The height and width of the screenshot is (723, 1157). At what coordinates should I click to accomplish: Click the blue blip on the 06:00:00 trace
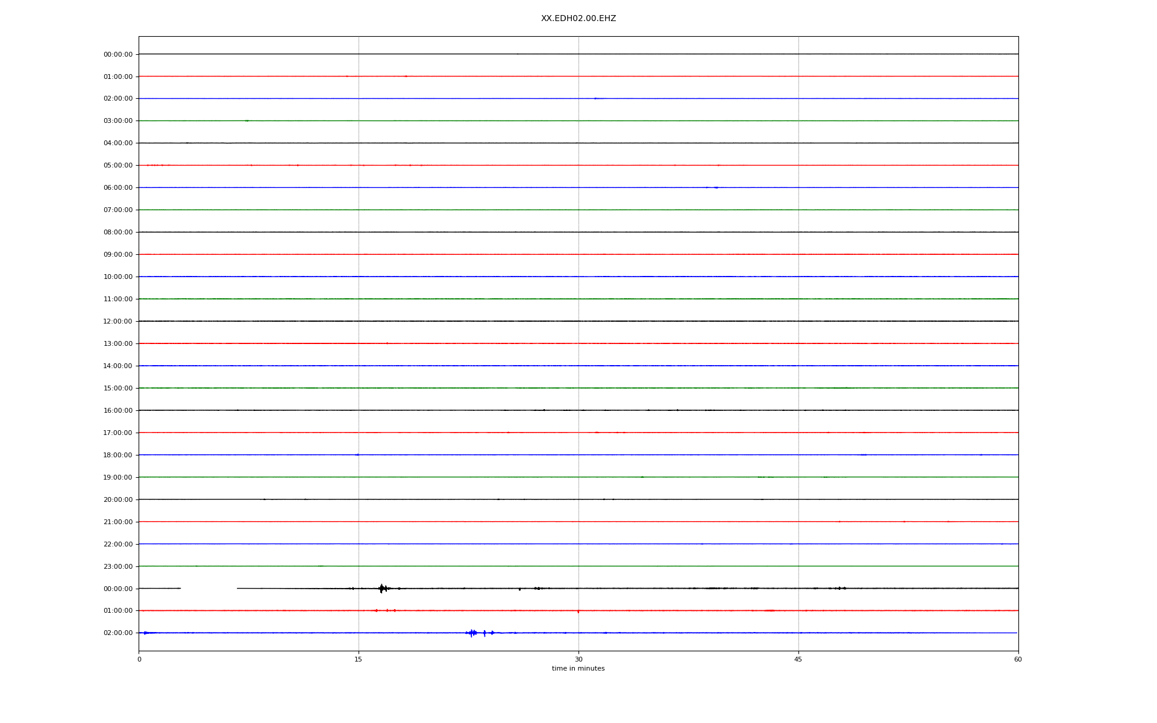coord(715,187)
